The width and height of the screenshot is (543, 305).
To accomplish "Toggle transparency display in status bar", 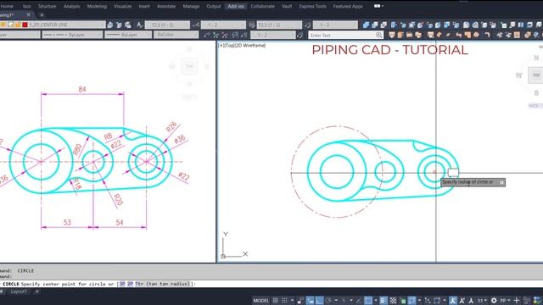I will click(x=393, y=301).
